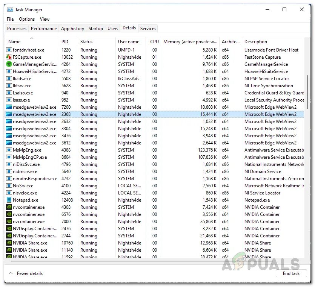Minimize the Task Manager window
The height and width of the screenshot is (287, 315).
coord(267,9)
